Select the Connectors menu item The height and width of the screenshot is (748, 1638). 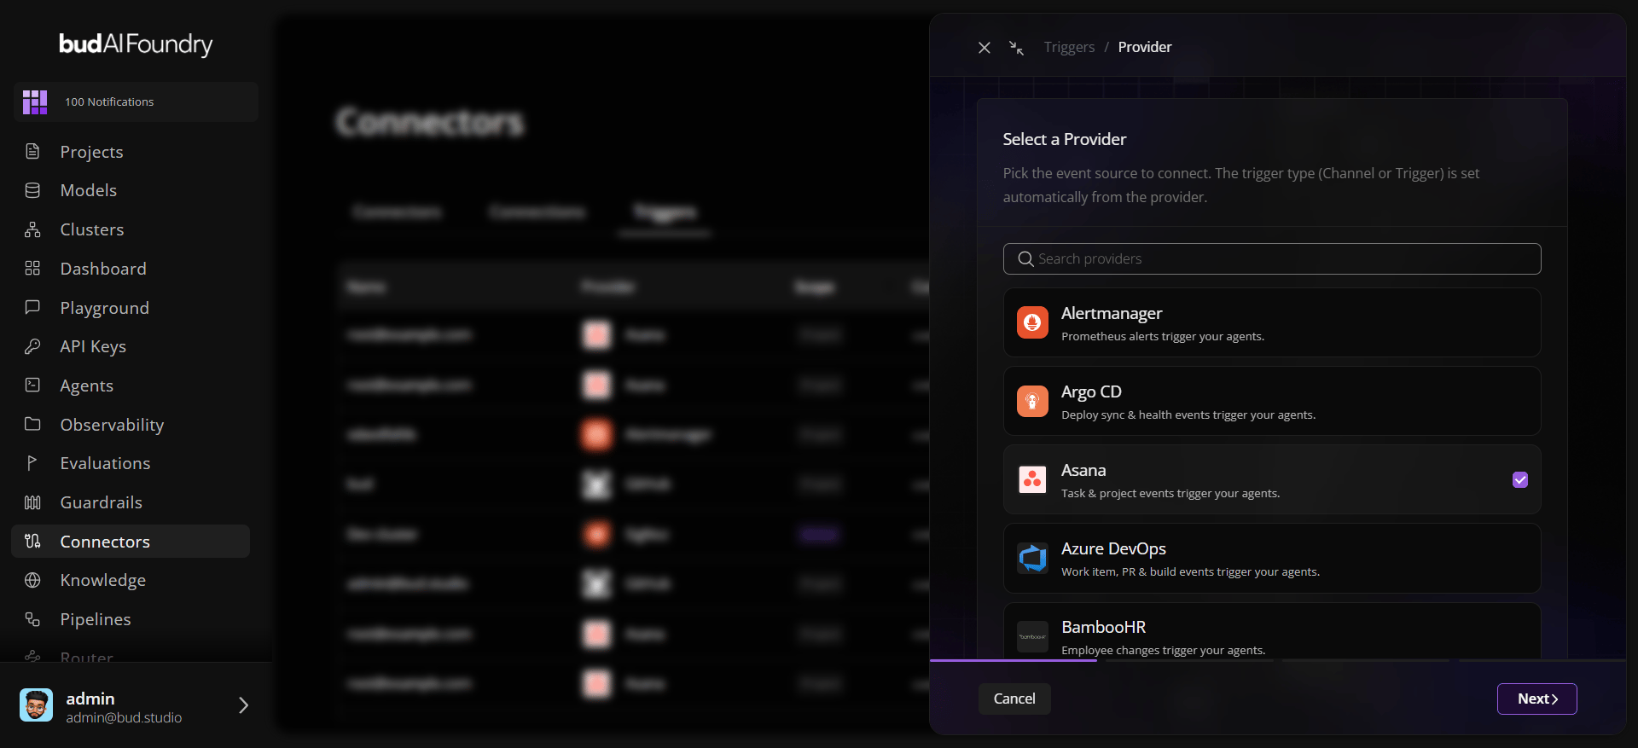click(131, 541)
